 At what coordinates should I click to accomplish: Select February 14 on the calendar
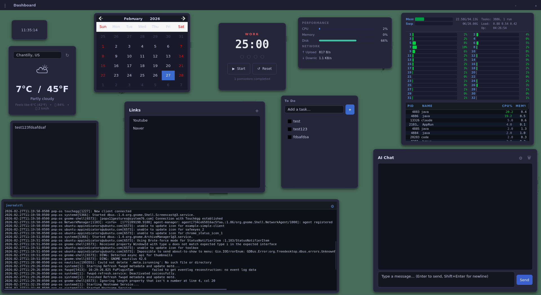coord(181,56)
